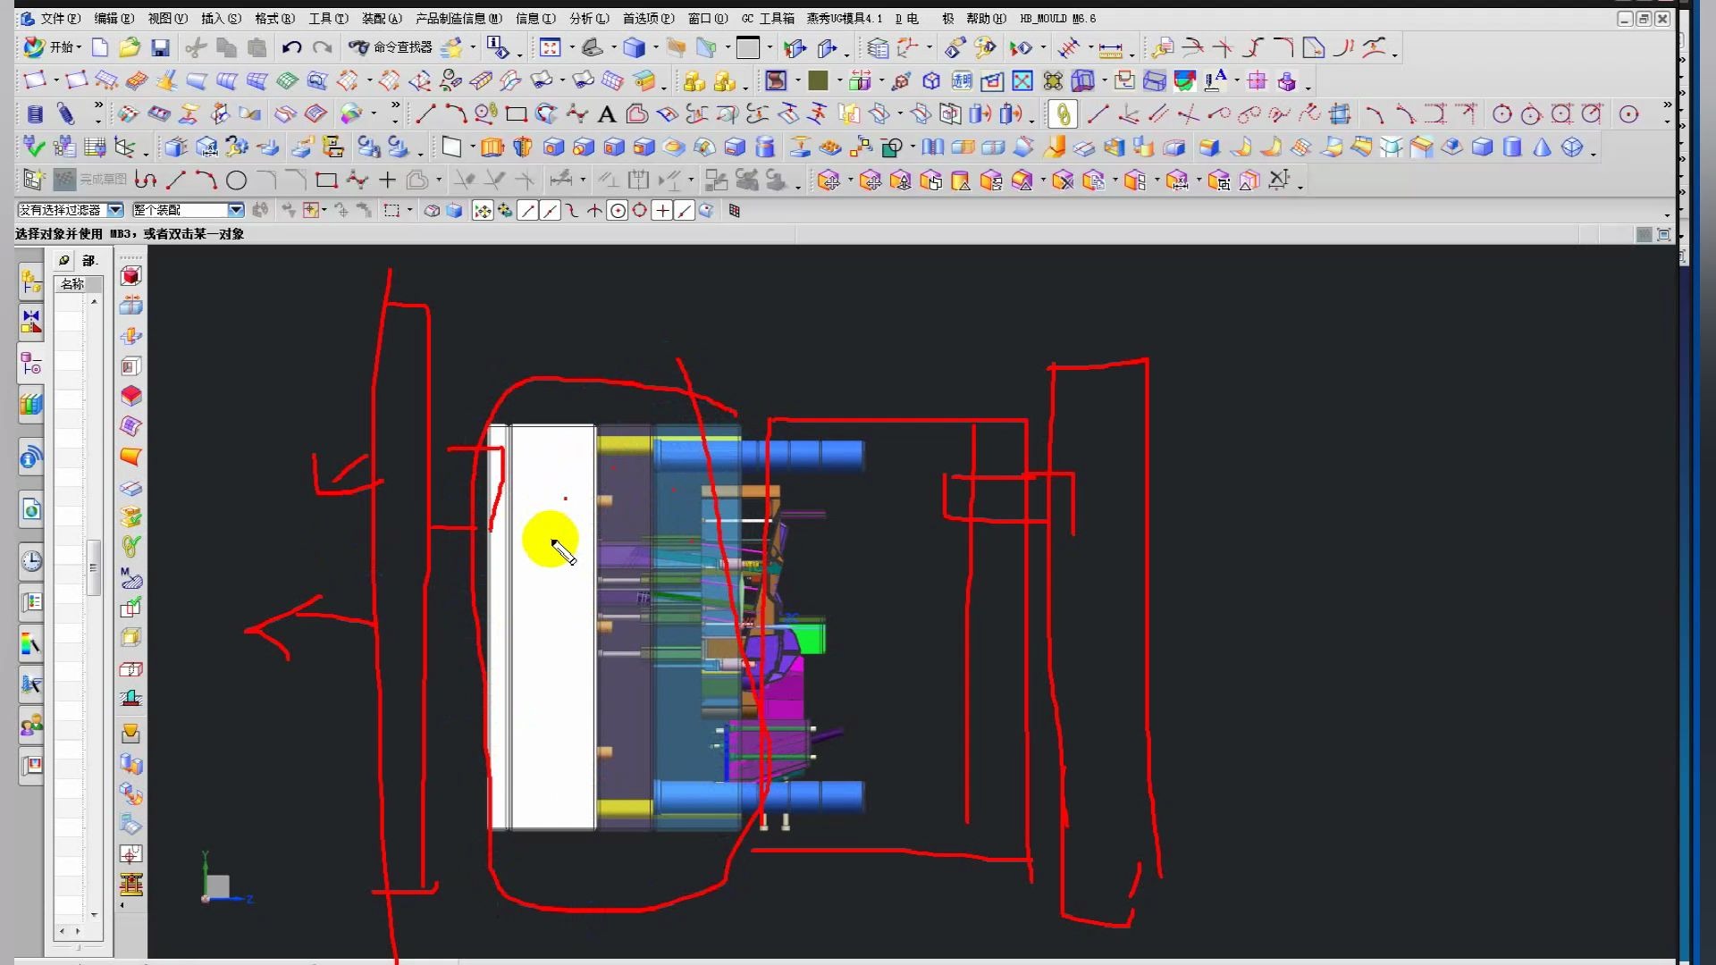
Task: Open the 分析(L) menu
Action: pyautogui.click(x=588, y=18)
